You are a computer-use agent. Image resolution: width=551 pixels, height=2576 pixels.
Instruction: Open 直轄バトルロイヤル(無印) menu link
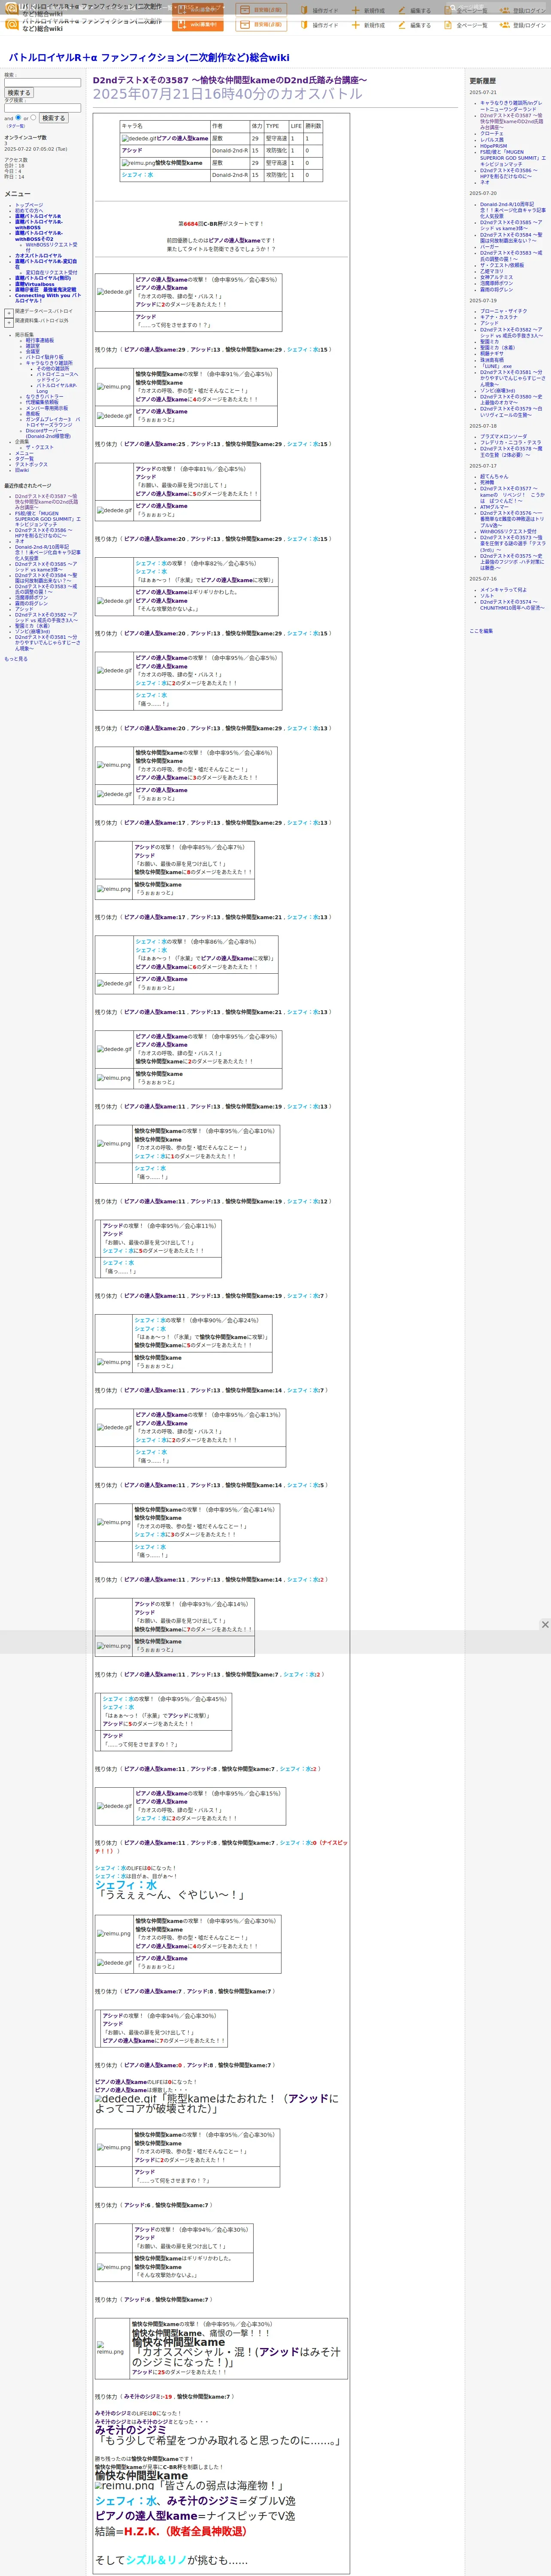43,279
